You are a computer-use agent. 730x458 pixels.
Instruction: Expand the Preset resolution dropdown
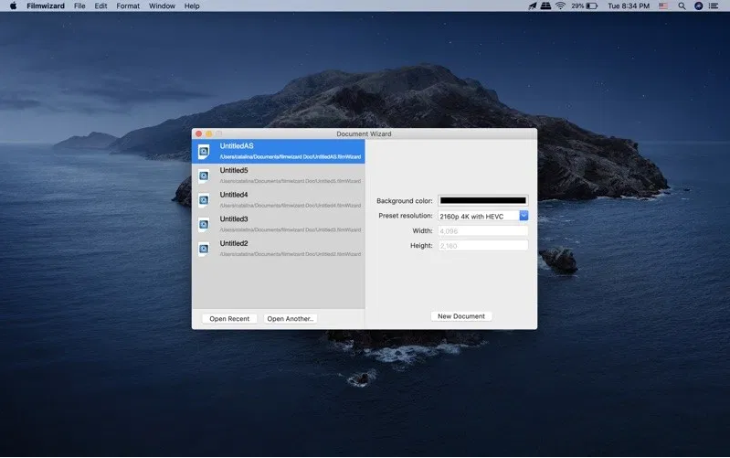coord(524,216)
